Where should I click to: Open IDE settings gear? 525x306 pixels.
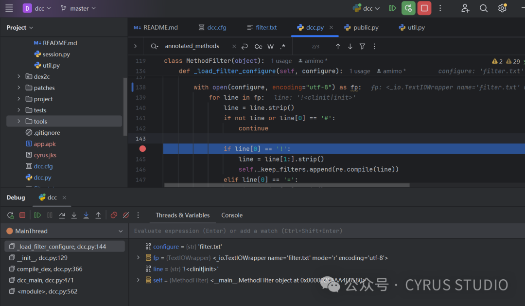coord(502,8)
